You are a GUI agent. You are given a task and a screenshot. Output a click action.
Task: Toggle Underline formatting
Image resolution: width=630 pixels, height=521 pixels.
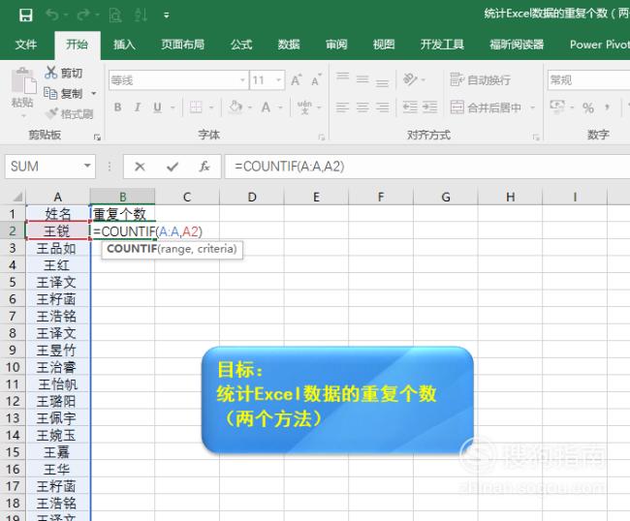click(157, 107)
